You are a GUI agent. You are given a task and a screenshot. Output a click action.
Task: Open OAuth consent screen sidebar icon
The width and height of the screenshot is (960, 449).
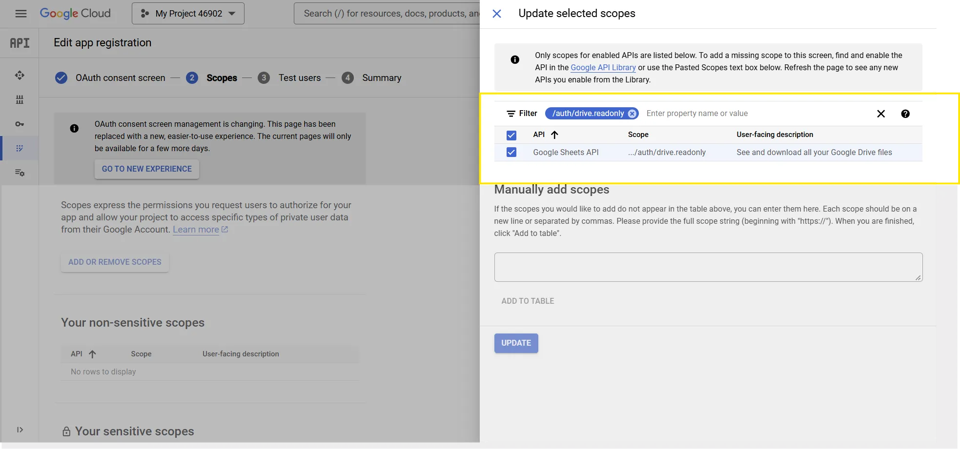pos(20,148)
